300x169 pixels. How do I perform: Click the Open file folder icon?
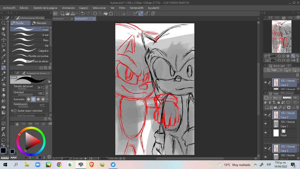coord(67,14)
